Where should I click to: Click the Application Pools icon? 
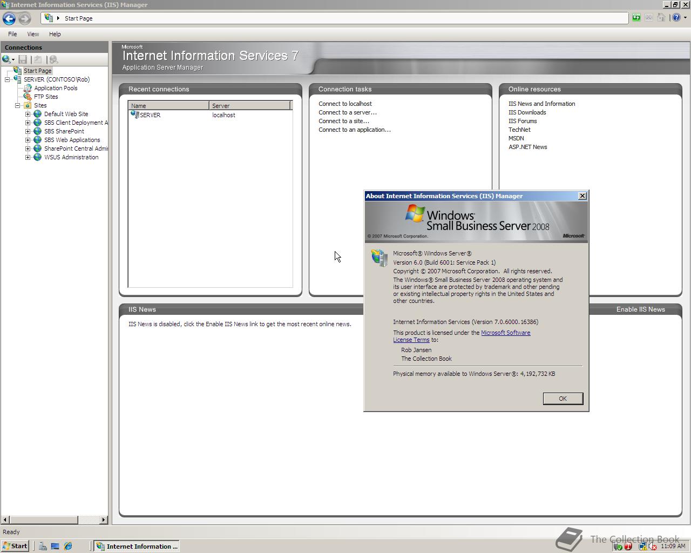tap(28, 88)
